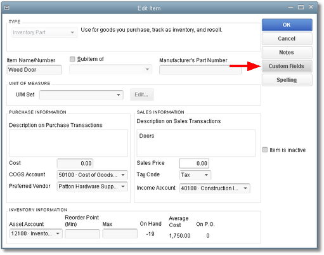The height and width of the screenshot is (255, 324).
Task: Click the Cancel button
Action: pyautogui.click(x=287, y=39)
